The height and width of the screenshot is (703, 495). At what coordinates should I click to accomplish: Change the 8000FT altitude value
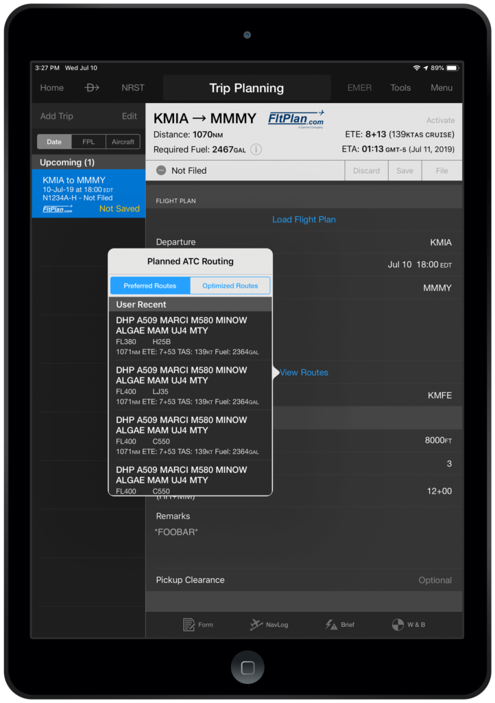(438, 440)
